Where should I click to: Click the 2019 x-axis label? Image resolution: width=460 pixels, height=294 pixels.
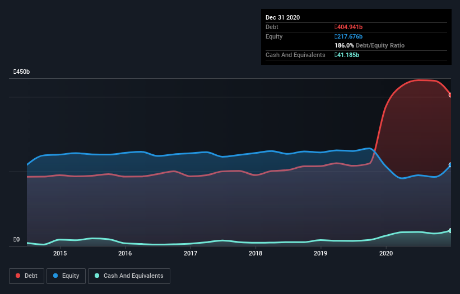[x=320, y=253]
